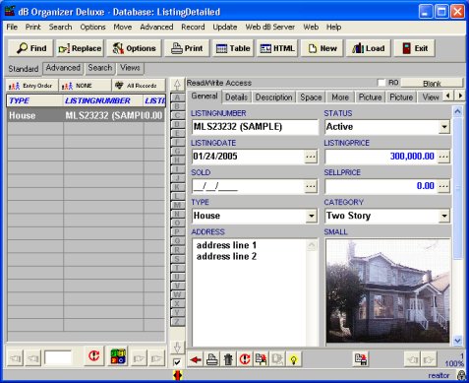Image resolution: width=469 pixels, height=383 pixels.
Task: Click the red splitter arrows icon in status bar
Action: (x=177, y=376)
